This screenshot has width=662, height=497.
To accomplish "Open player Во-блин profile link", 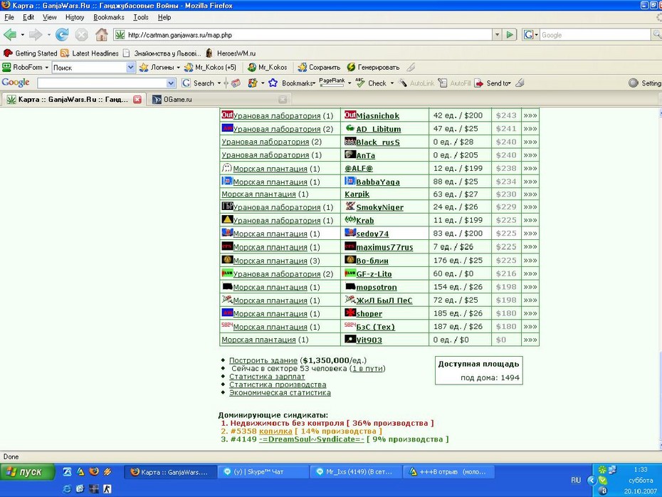I will click(372, 261).
